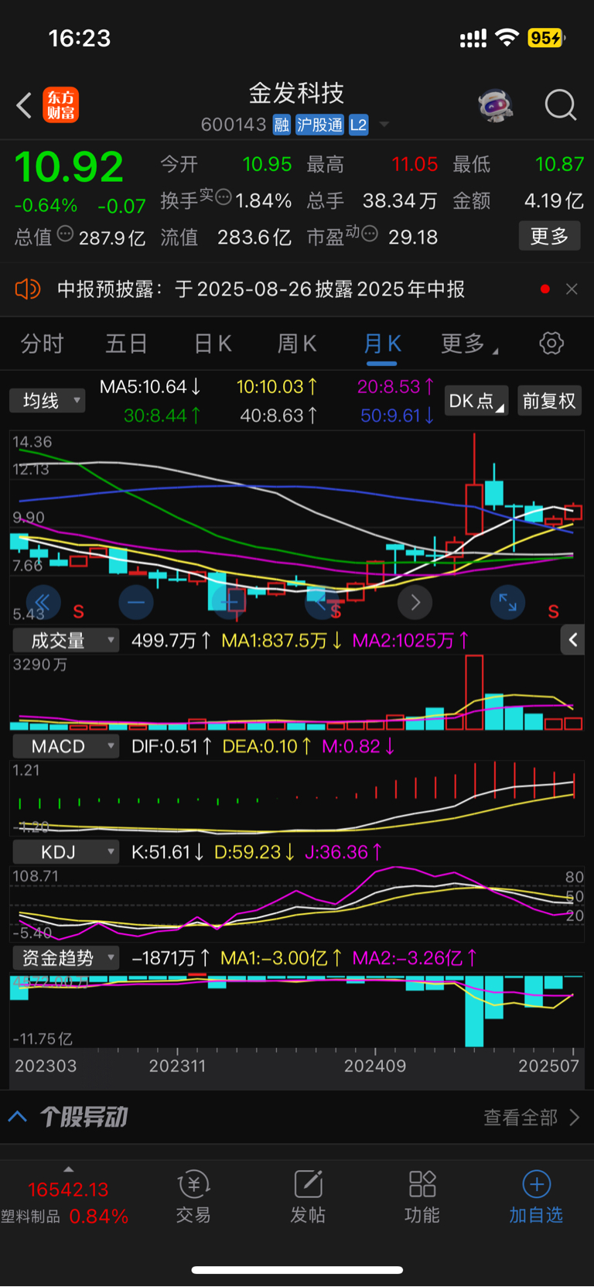The width and height of the screenshot is (594, 1287).
Task: Open the 成交量 indicator dropdown
Action: coord(66,641)
